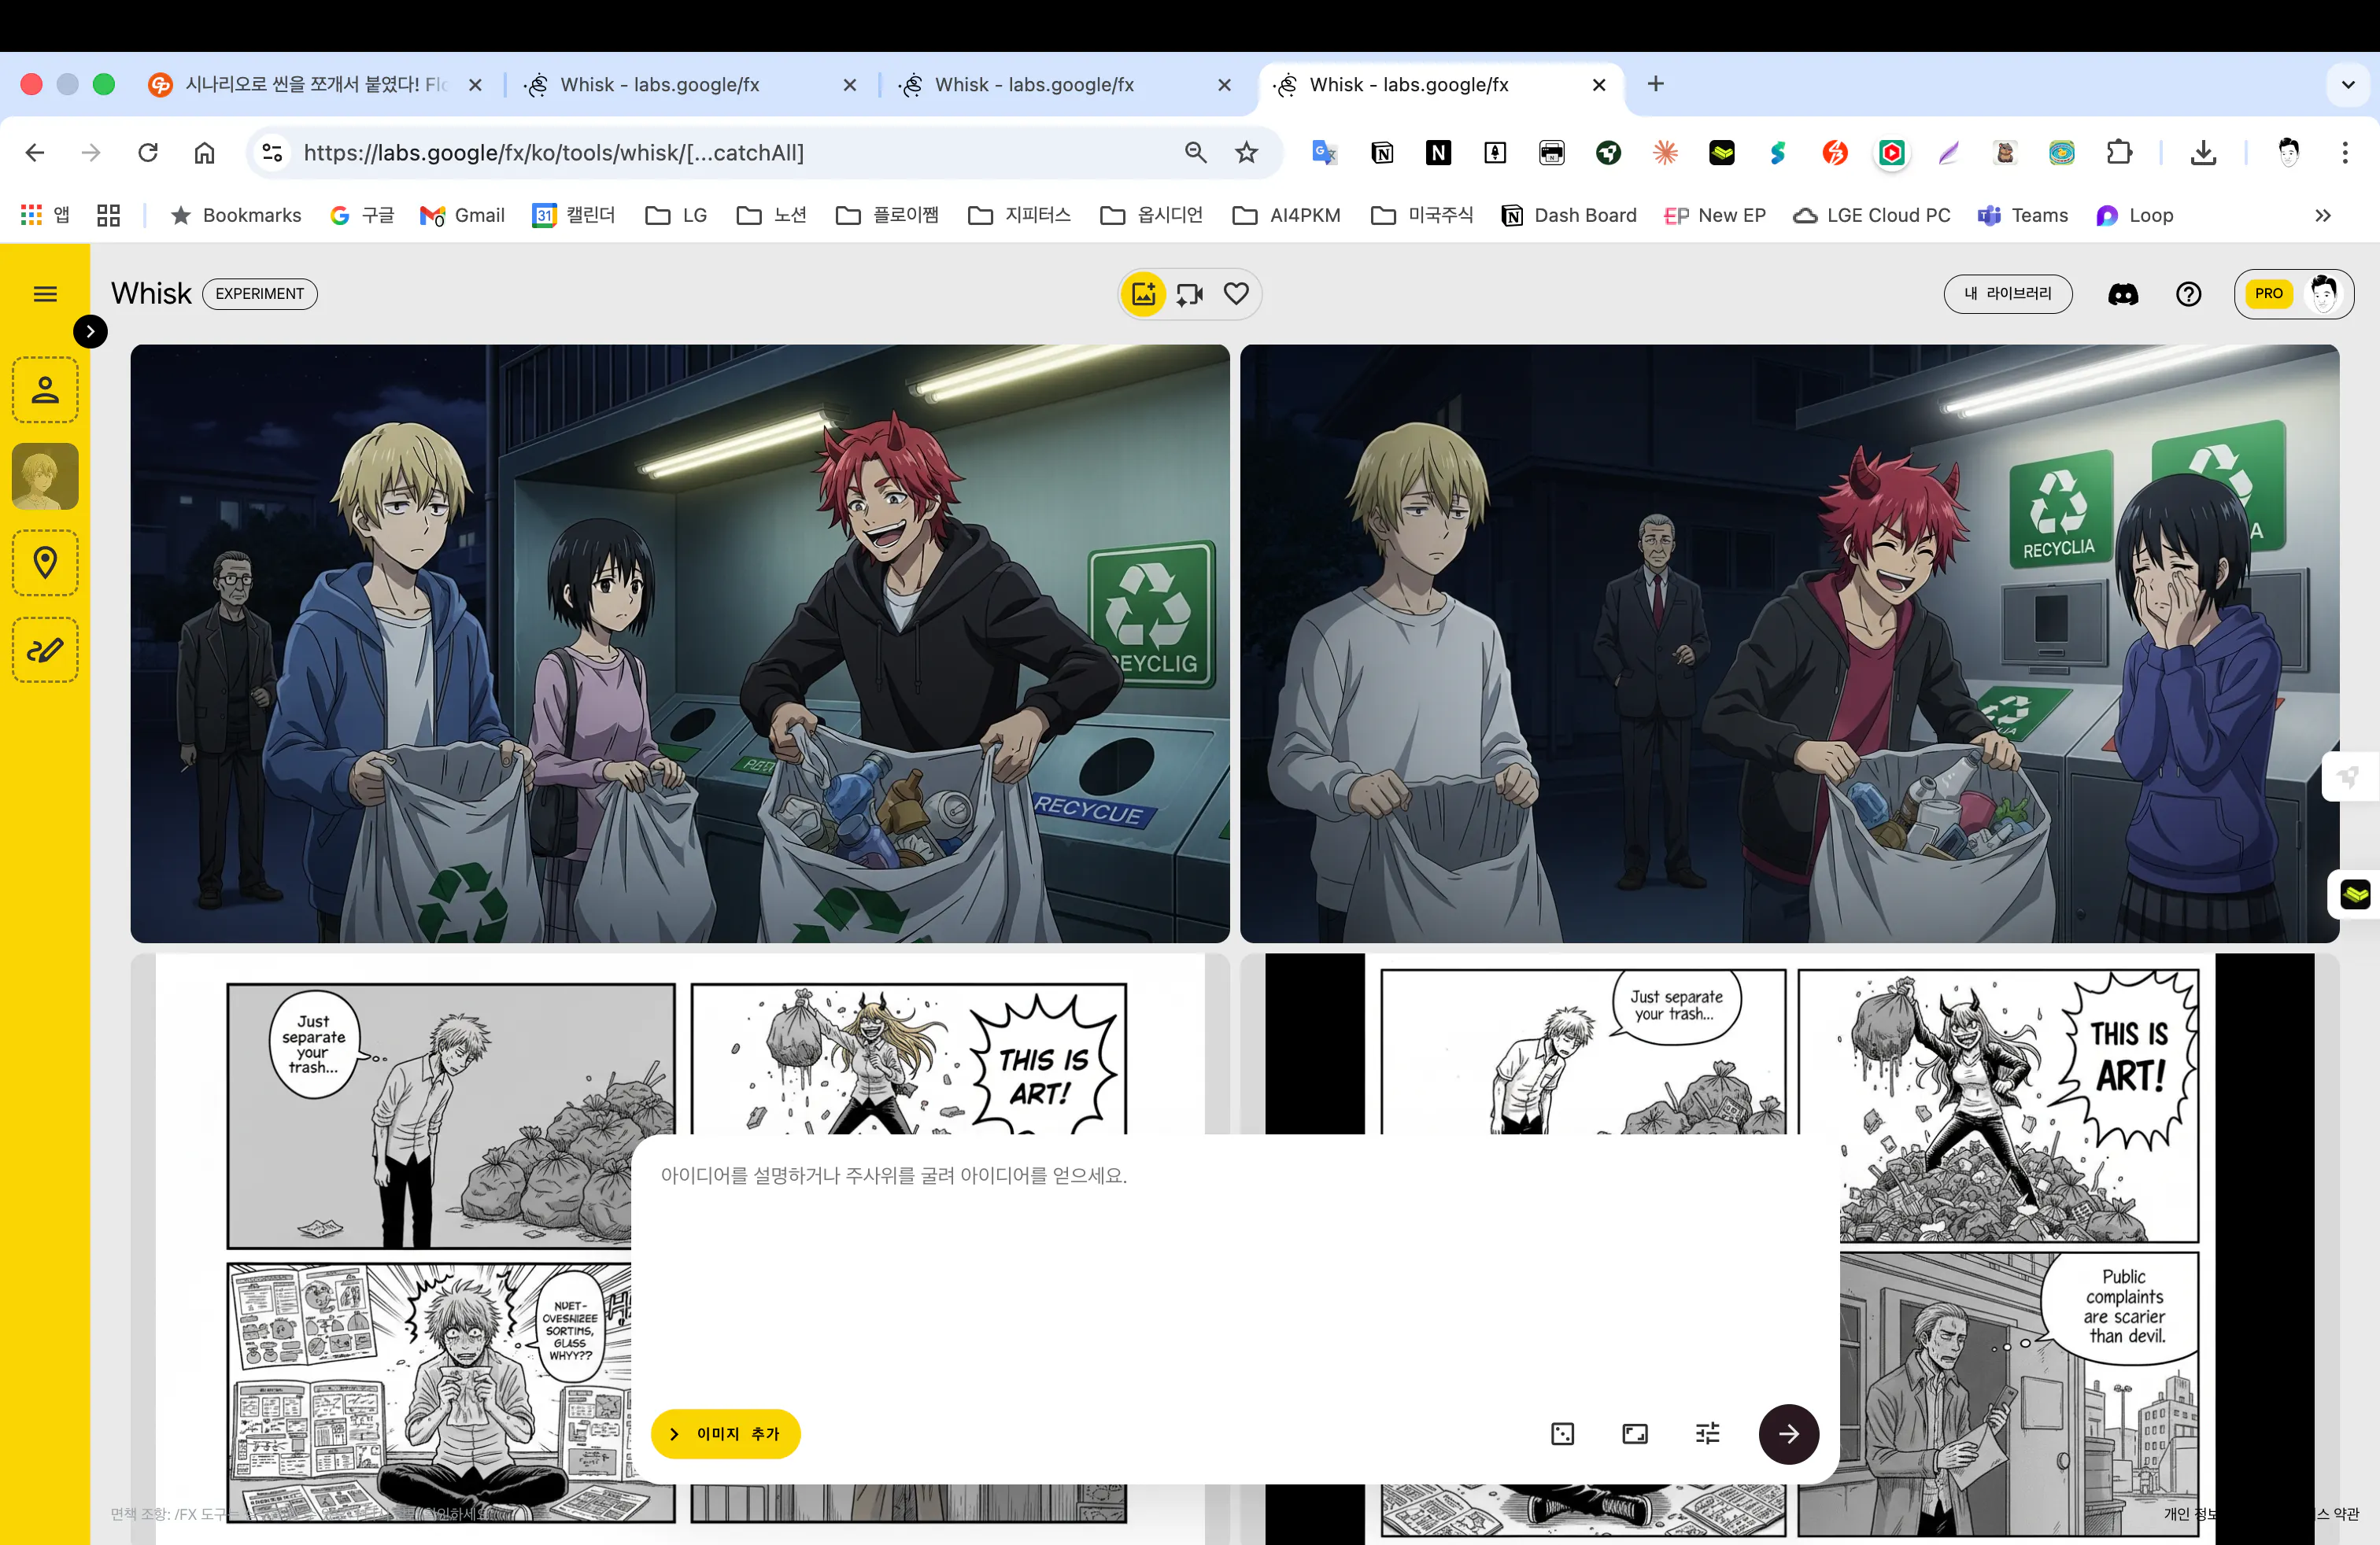Open the help question mark icon

pos(2188,293)
